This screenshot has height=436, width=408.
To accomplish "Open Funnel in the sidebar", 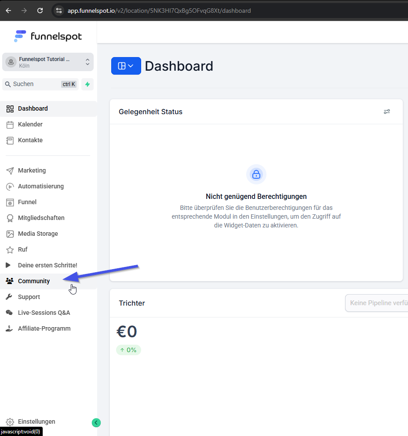I will [x=48, y=202].
